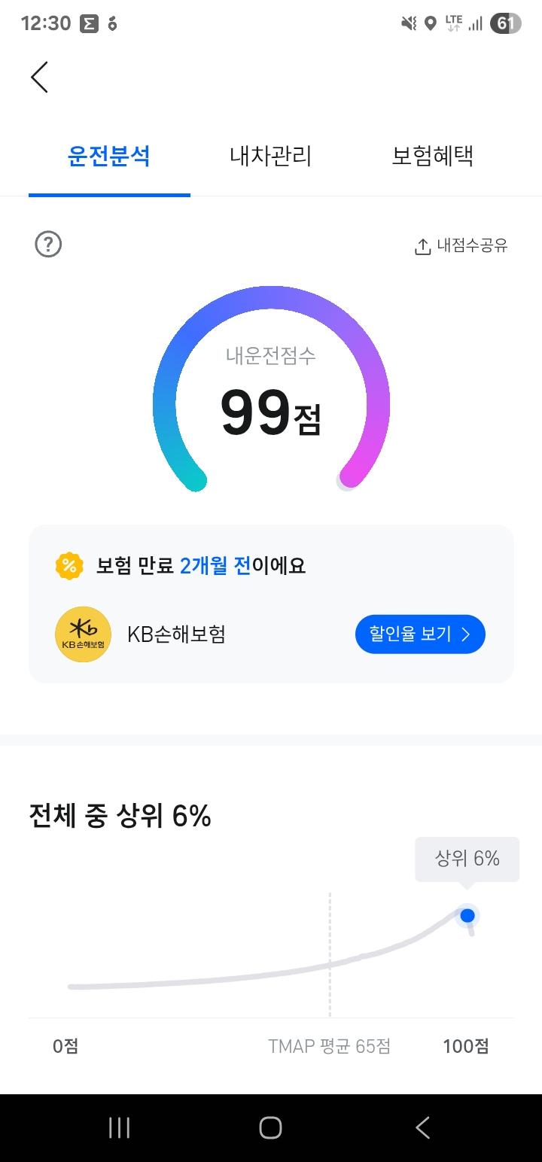The image size is (542, 1162).
Task: Tap the 보험 만료 2개월 전이에요 notice
Action: point(201,565)
